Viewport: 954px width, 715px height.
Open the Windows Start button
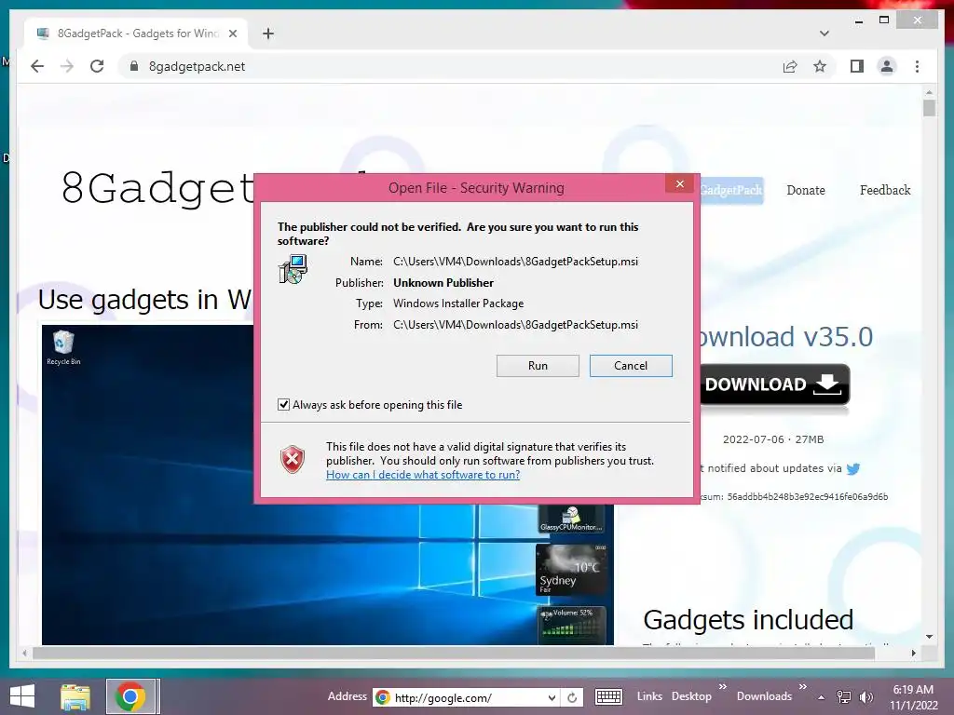point(22,696)
